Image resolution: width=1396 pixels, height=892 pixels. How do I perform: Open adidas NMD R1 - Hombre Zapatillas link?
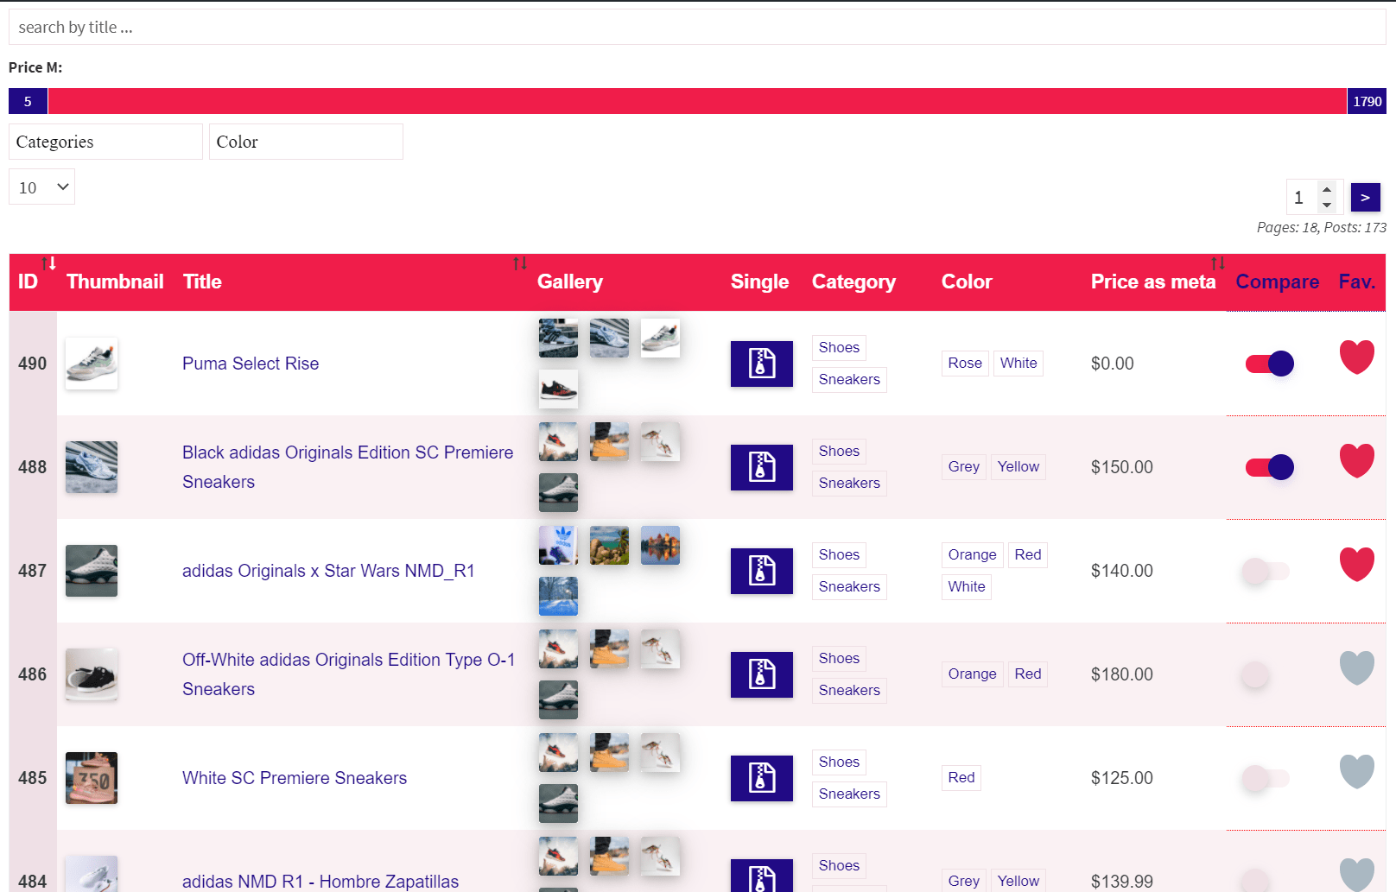click(320, 882)
